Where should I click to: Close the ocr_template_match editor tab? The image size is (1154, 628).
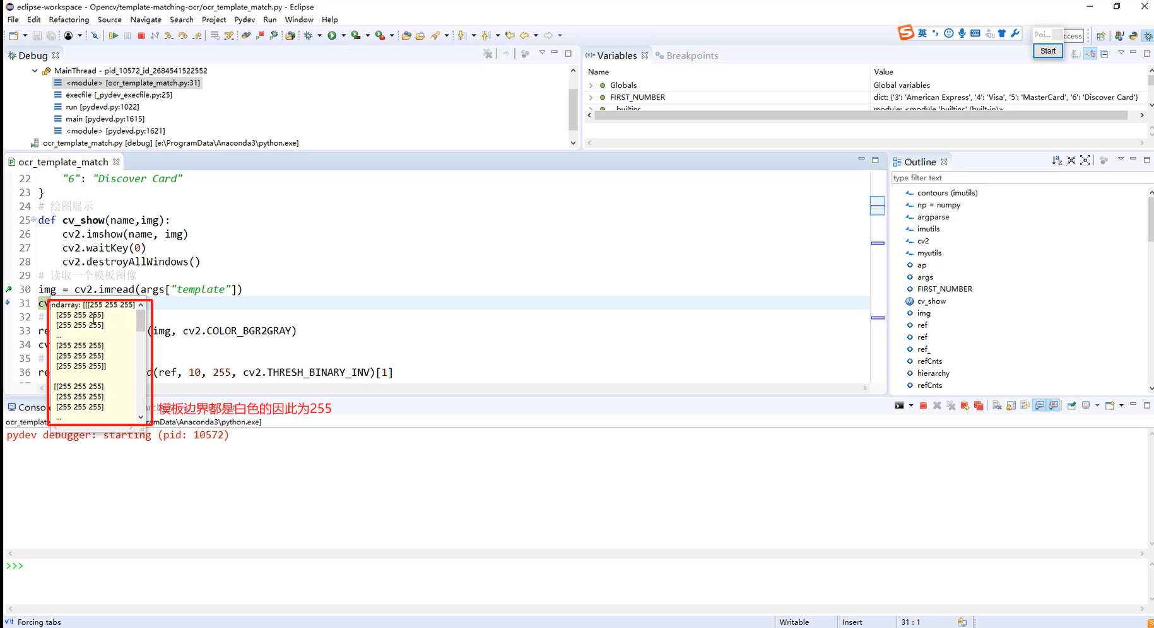point(116,162)
